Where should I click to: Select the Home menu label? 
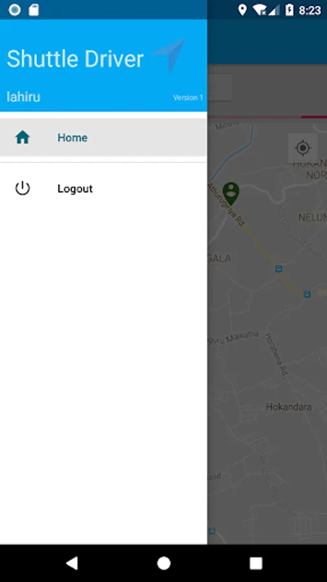point(72,138)
